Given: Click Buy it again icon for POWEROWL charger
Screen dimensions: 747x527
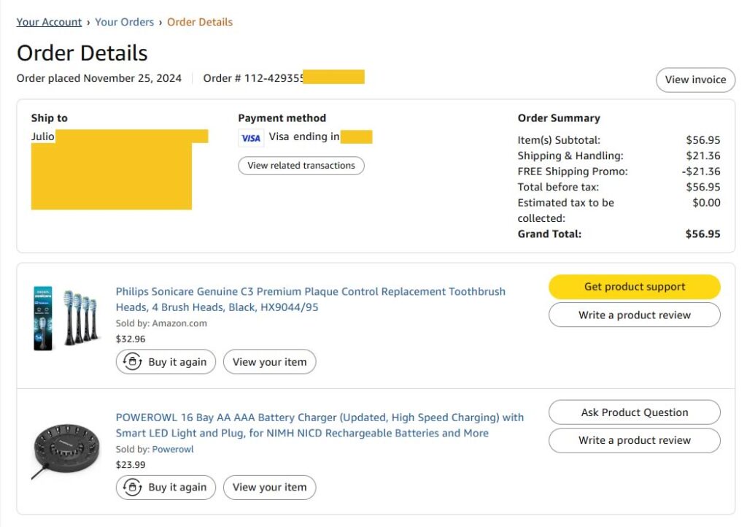Looking at the screenshot, I should [x=133, y=487].
